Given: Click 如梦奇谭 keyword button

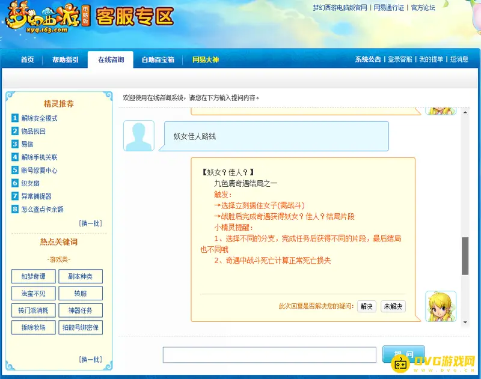Looking at the screenshot, I should (x=34, y=276).
